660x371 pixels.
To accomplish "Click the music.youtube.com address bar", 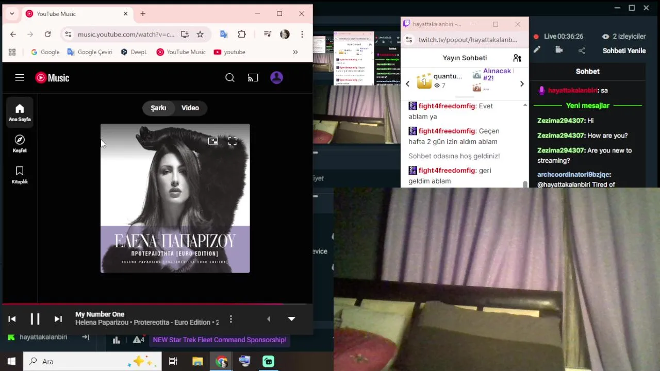I will coord(126,35).
